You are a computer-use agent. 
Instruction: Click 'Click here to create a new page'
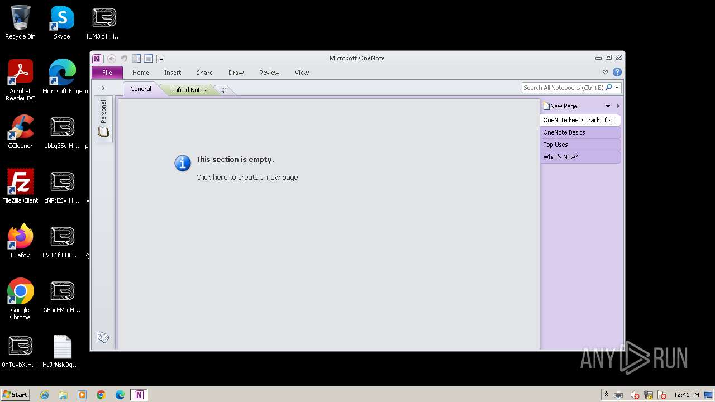[x=248, y=178]
